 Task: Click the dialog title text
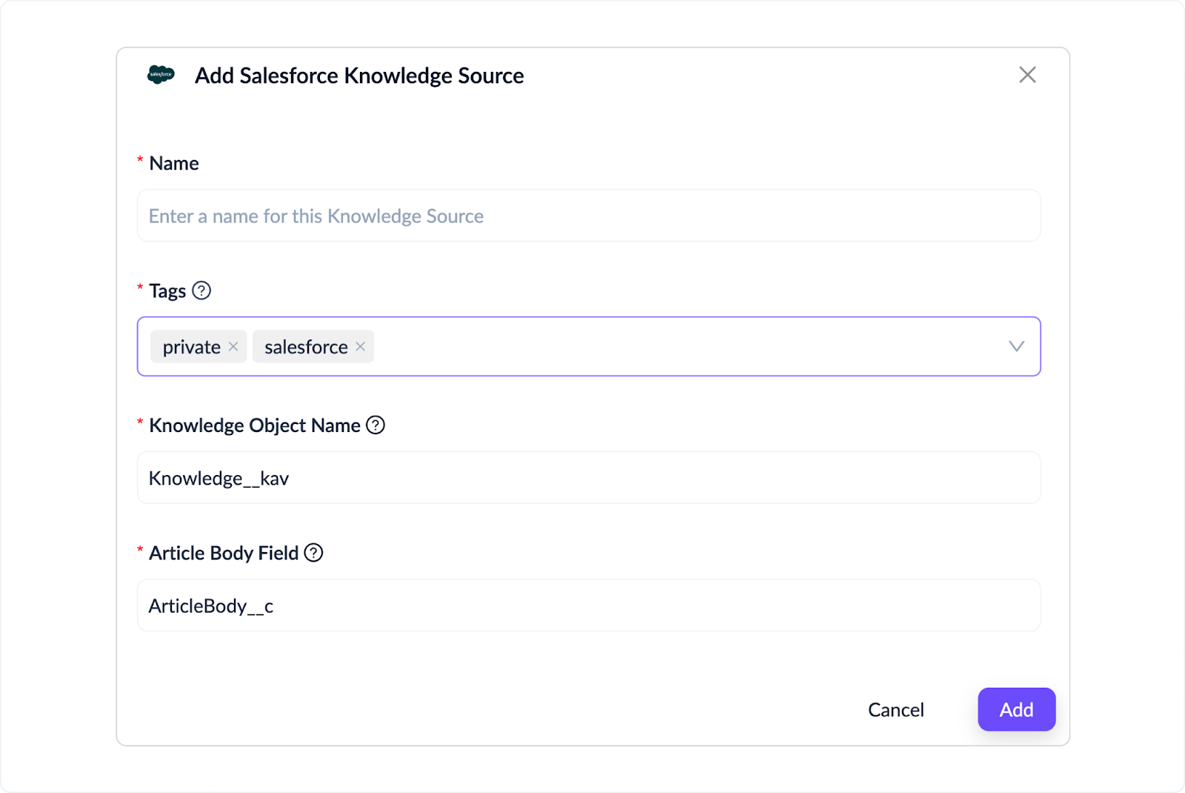pyautogui.click(x=359, y=76)
